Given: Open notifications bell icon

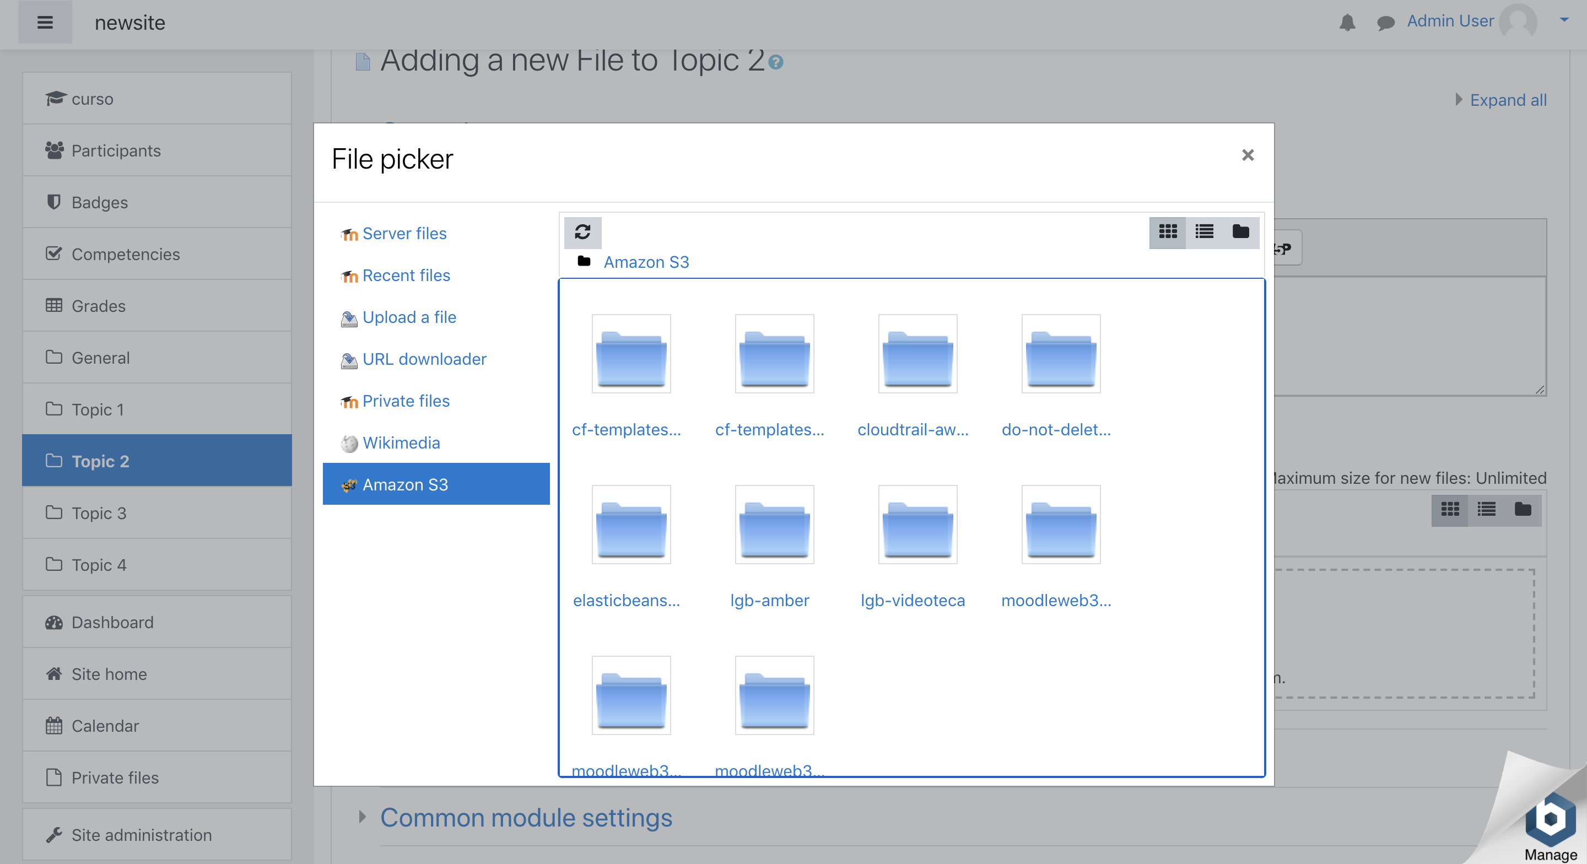Looking at the screenshot, I should click(x=1347, y=22).
